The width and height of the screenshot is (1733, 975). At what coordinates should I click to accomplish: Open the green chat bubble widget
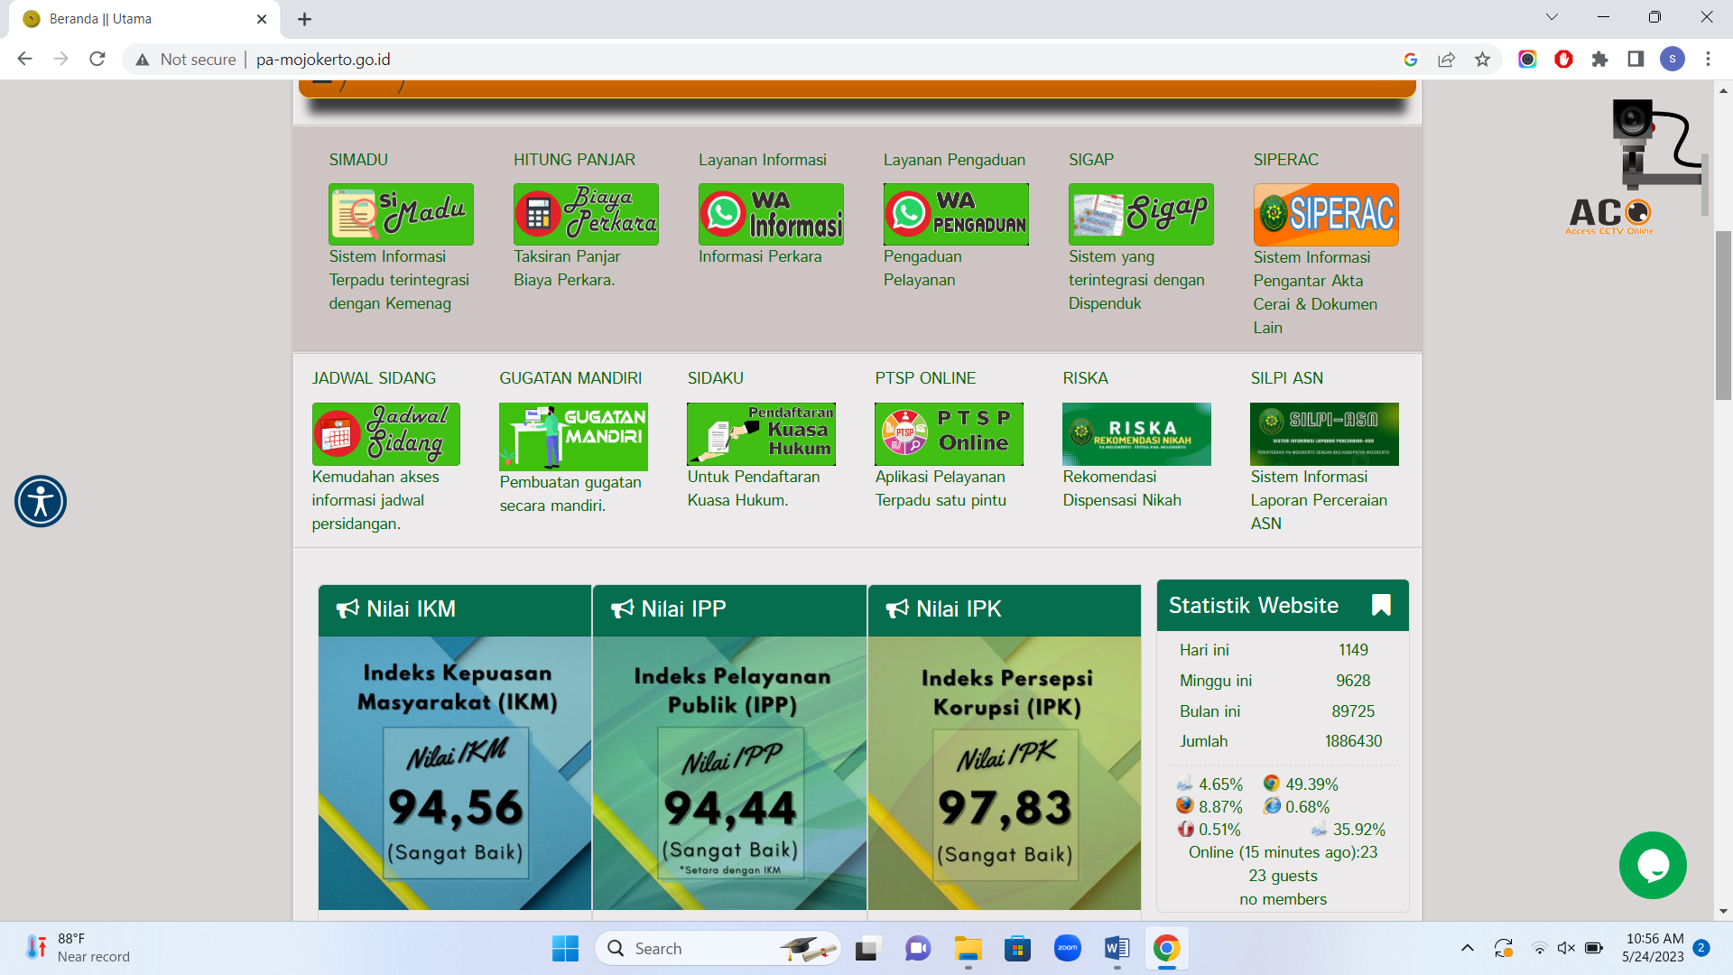1653,865
